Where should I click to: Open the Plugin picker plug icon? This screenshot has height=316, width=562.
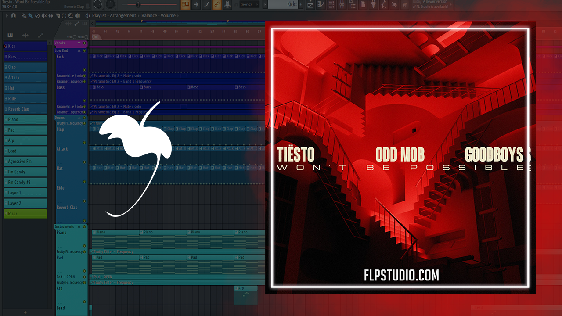click(373, 5)
